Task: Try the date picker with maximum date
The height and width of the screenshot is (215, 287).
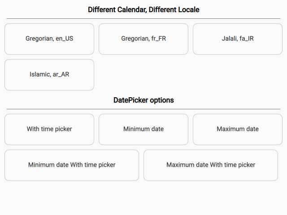Action: tap(238, 129)
